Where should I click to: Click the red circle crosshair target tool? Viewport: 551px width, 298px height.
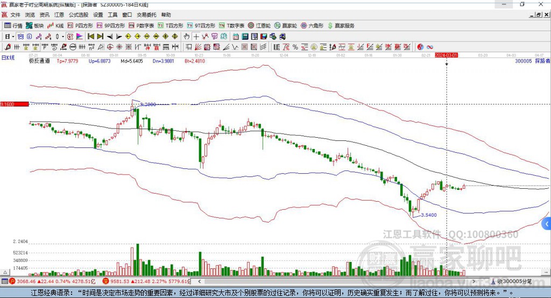click(x=110, y=47)
